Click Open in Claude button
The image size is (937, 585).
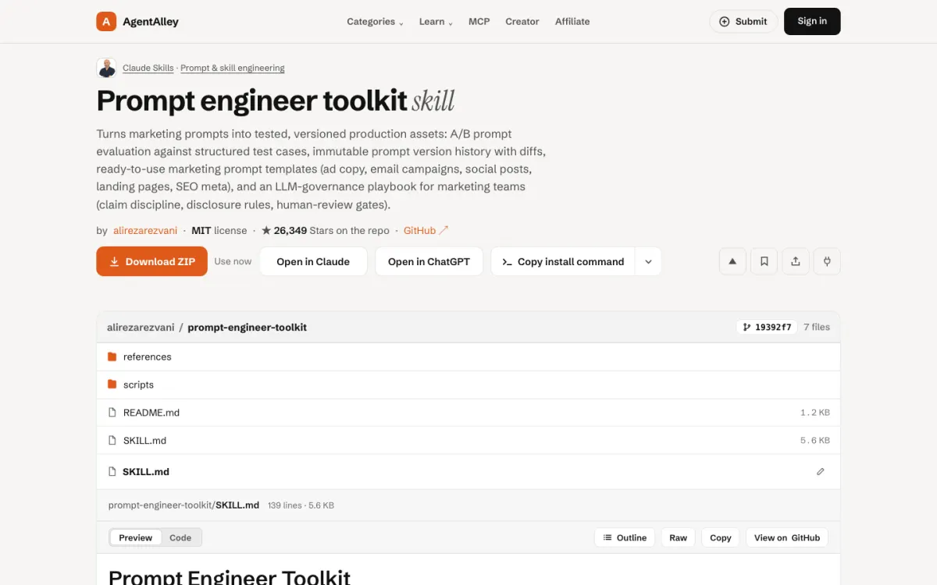point(313,261)
